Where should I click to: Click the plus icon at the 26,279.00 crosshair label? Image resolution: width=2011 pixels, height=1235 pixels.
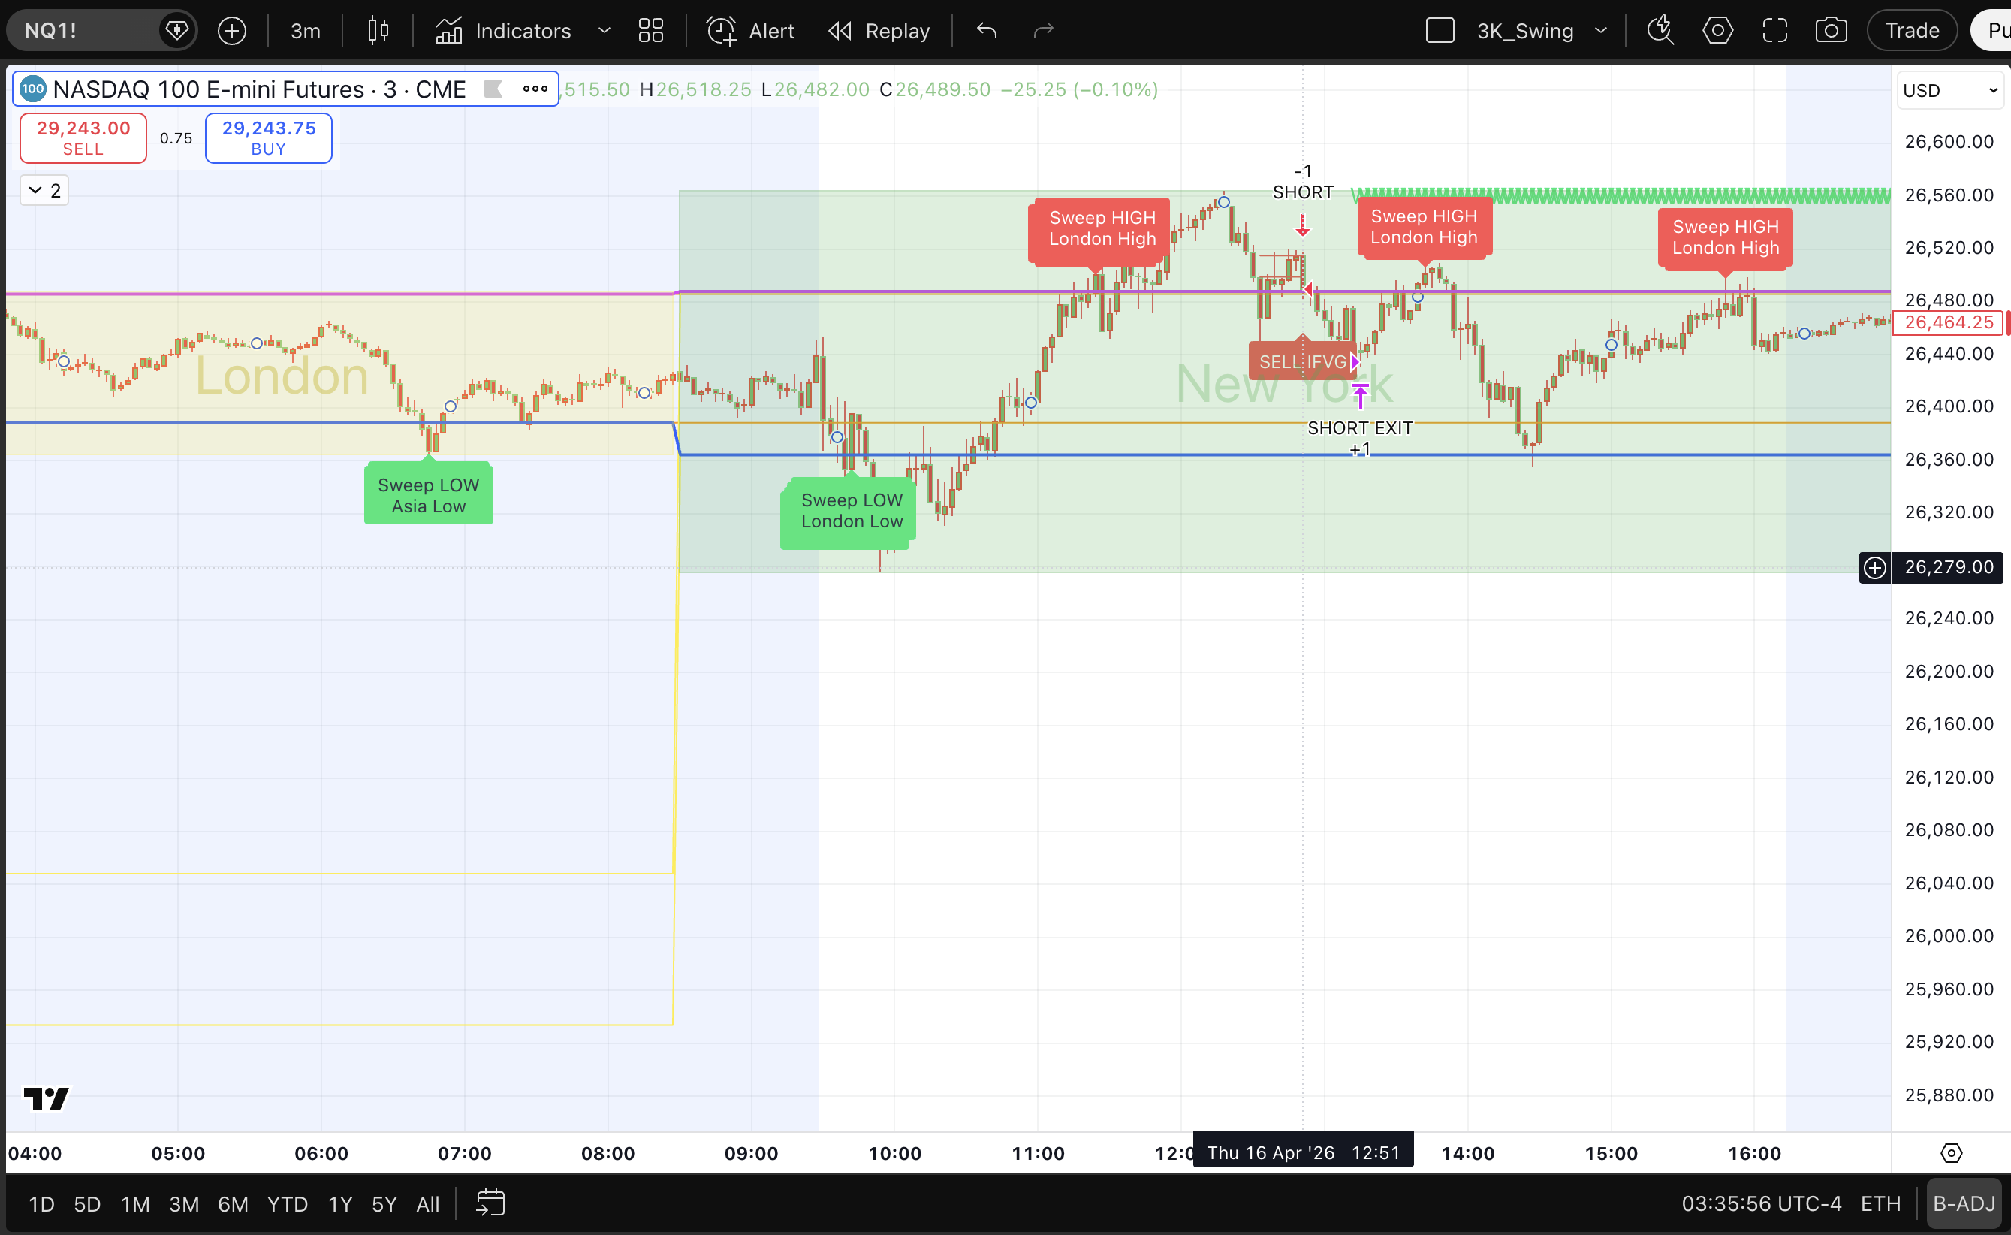(x=1874, y=568)
